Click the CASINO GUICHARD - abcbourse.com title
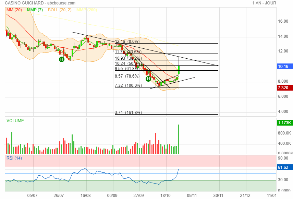This screenshot has width=293, height=199. 40,3
